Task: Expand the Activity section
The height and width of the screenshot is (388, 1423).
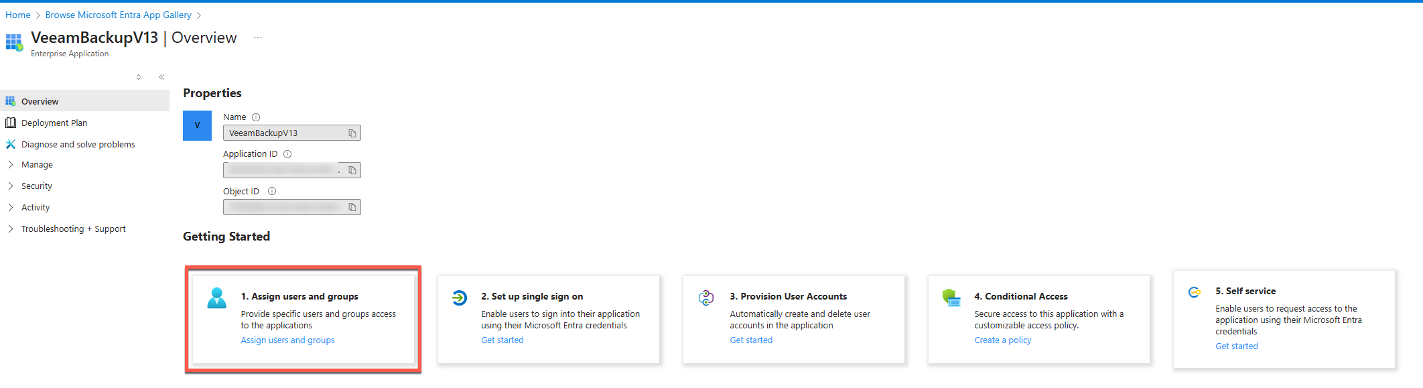Action: click(x=35, y=208)
